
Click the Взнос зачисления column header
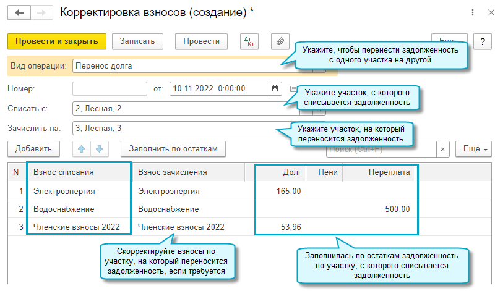(189, 172)
